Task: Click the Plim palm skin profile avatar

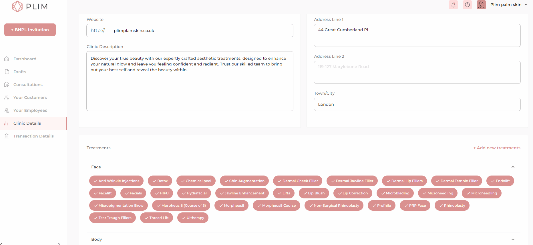Action: (x=481, y=5)
